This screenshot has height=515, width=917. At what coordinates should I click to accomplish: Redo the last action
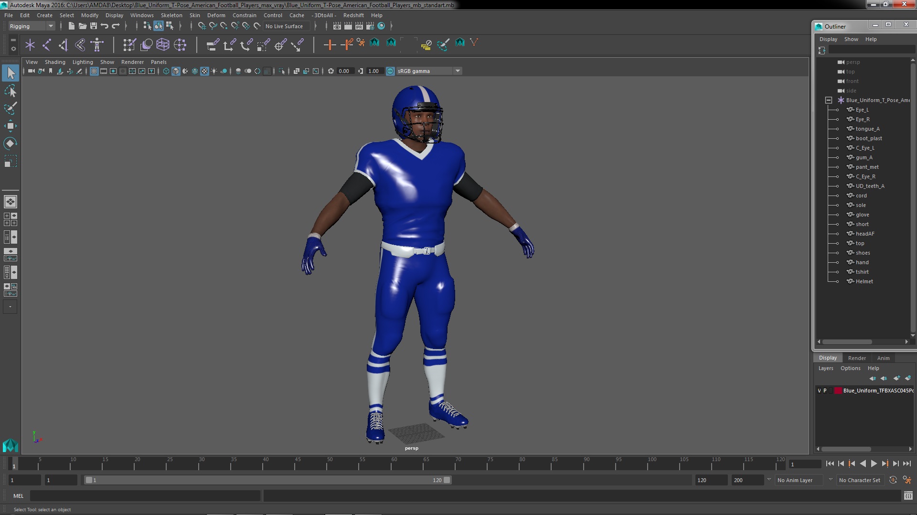pyautogui.click(x=116, y=26)
